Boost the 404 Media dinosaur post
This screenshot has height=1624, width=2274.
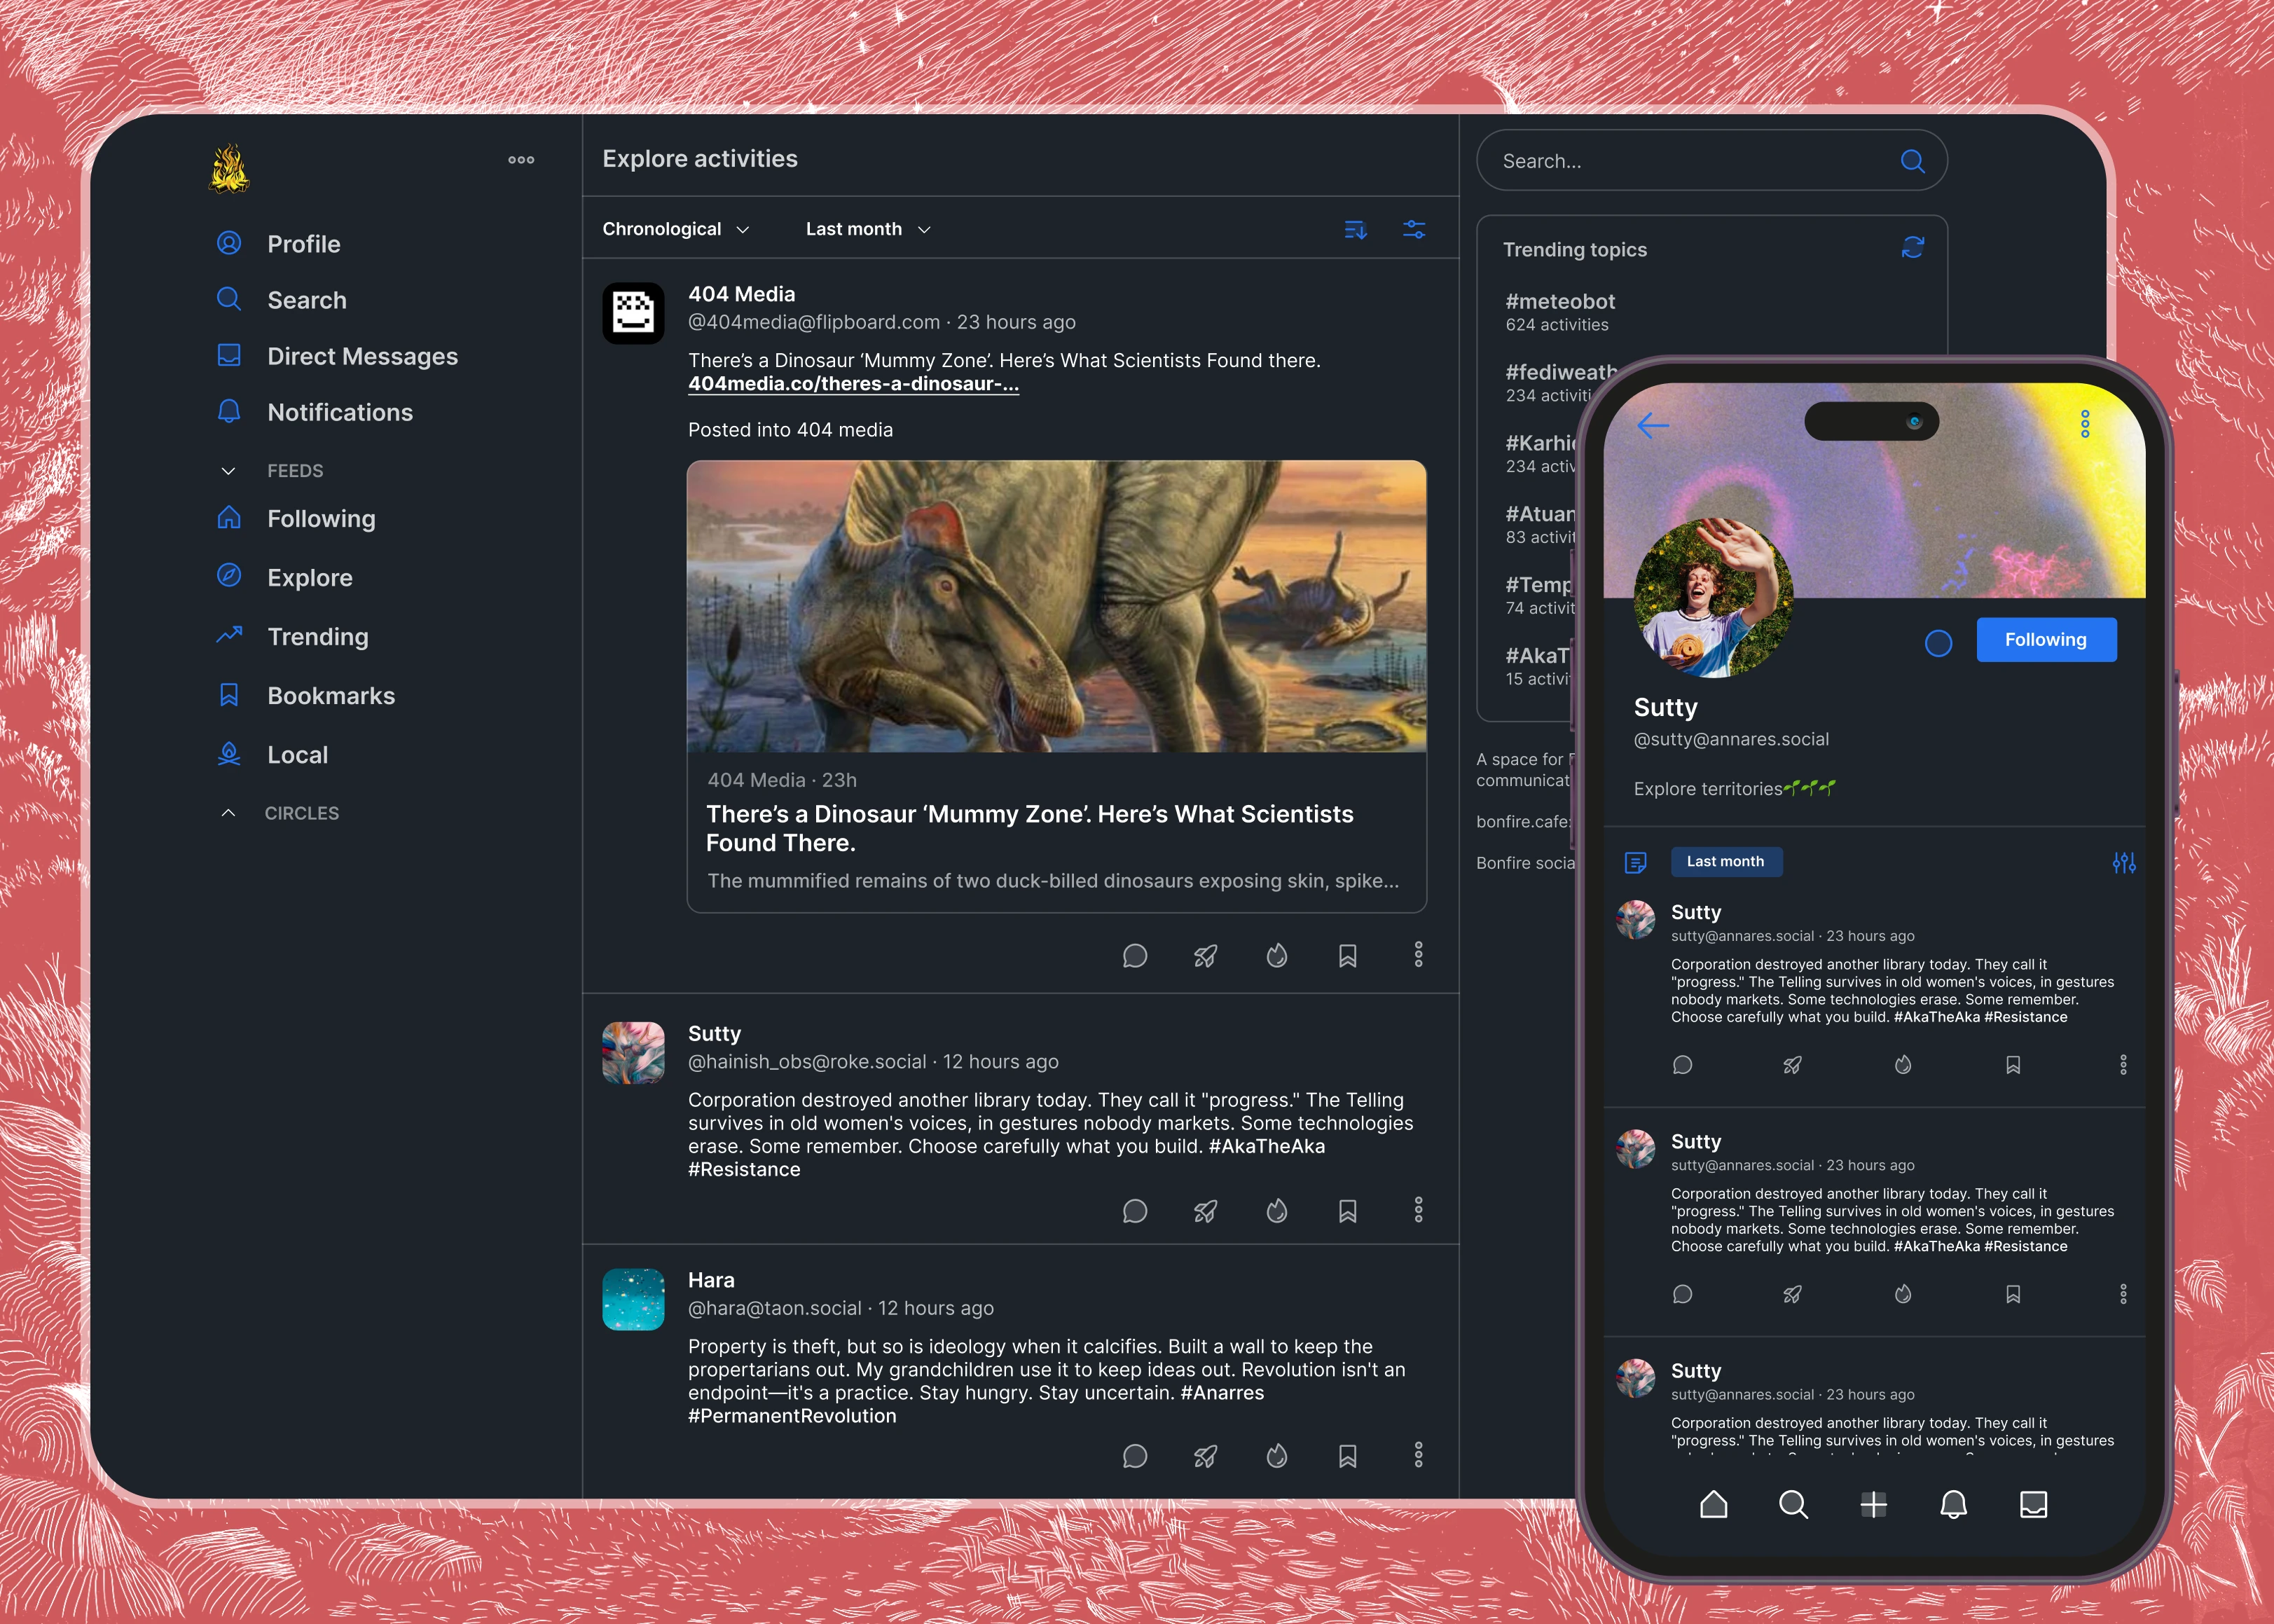1204,956
